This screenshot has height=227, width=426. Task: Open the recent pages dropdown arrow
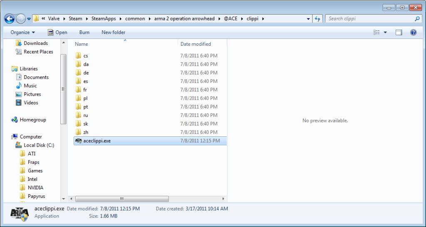(x=29, y=19)
